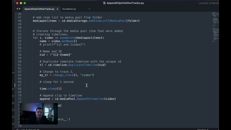This screenshot has width=231, height=130.
Task: Click GetName on line 54
Action: pyautogui.click(x=67, y=41)
